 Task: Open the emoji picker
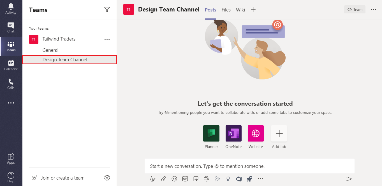click(174, 179)
